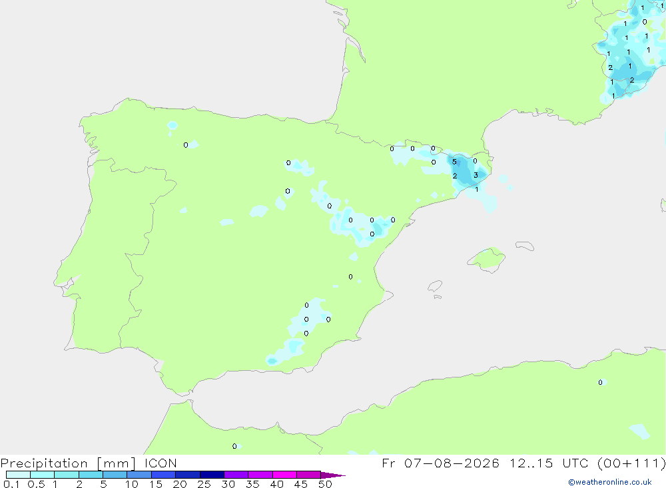Click the 0 value over Algeria
The width and height of the screenshot is (666, 488).
tap(600, 382)
